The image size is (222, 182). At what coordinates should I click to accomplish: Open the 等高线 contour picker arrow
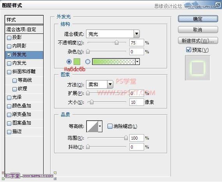tap(100, 126)
